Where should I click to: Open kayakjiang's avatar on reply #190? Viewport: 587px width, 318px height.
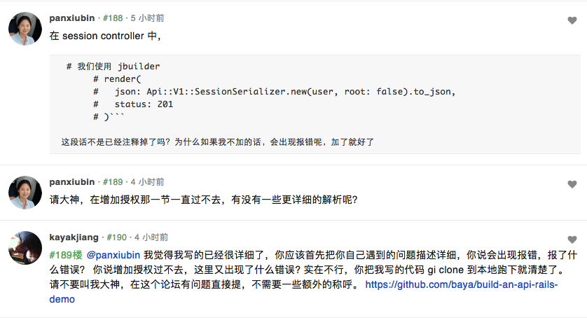click(x=25, y=248)
